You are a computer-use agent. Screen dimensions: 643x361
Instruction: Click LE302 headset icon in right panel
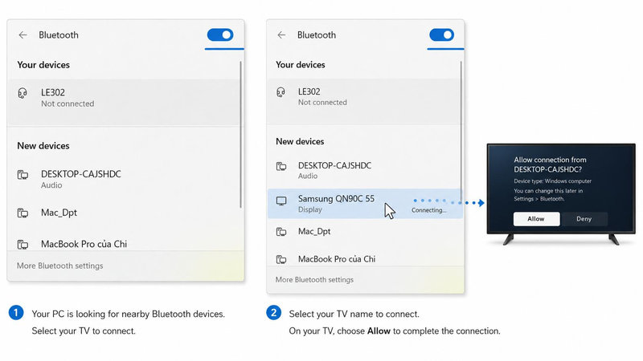point(281,92)
